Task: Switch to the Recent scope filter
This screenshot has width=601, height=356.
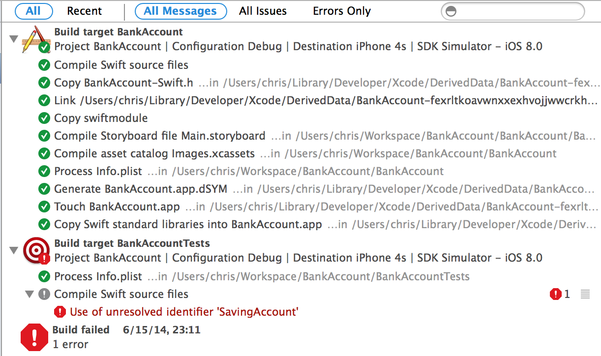Action: (85, 11)
